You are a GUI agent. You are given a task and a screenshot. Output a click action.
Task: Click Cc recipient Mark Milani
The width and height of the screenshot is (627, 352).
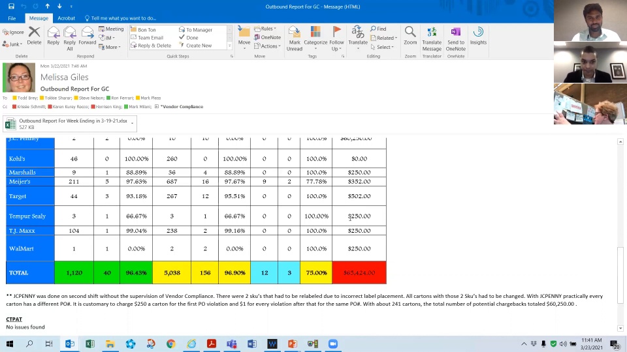[x=138, y=106]
